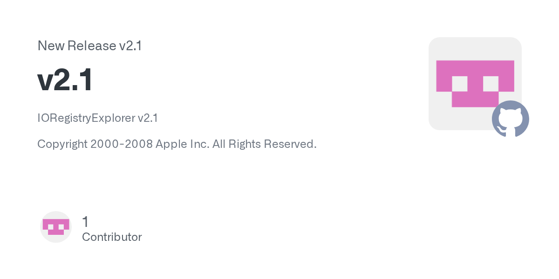The image size is (559, 279).
Task: Click version number in the top header line
Action: (x=130, y=46)
